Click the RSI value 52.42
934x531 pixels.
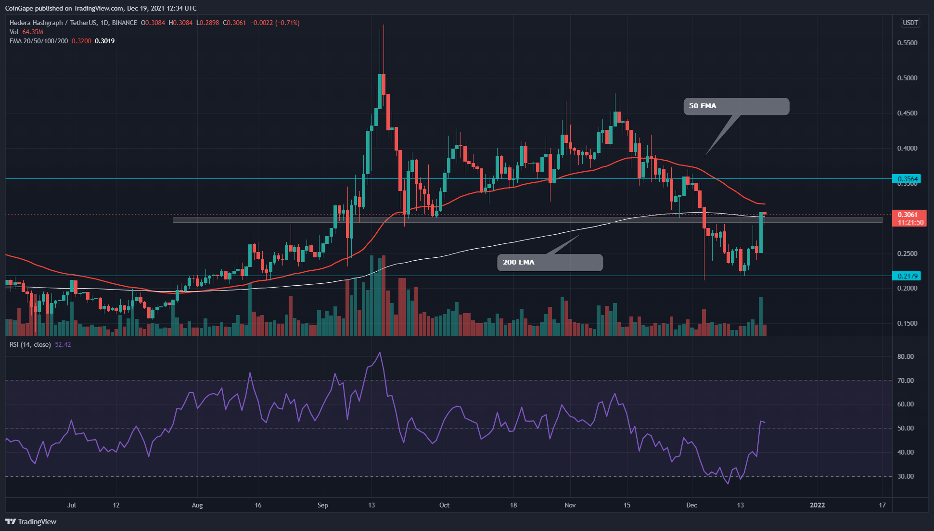click(63, 344)
